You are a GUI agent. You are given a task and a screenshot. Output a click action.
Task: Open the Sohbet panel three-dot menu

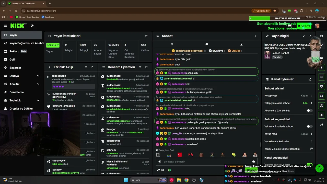click(x=255, y=36)
